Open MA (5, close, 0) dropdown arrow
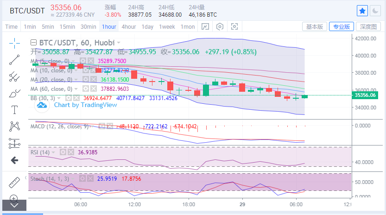This screenshot has width=386, height=215. pyautogui.click(x=73, y=61)
